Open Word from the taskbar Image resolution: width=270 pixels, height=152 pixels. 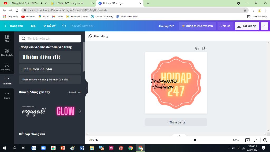(x=82, y=148)
